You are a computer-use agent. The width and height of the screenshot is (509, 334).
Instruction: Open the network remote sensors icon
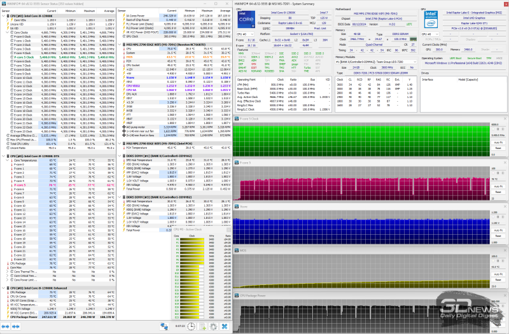pos(164,326)
